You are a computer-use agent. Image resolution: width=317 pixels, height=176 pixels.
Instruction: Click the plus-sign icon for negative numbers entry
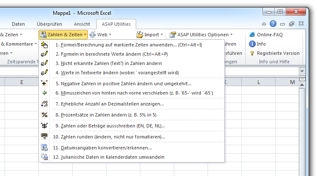44,84
